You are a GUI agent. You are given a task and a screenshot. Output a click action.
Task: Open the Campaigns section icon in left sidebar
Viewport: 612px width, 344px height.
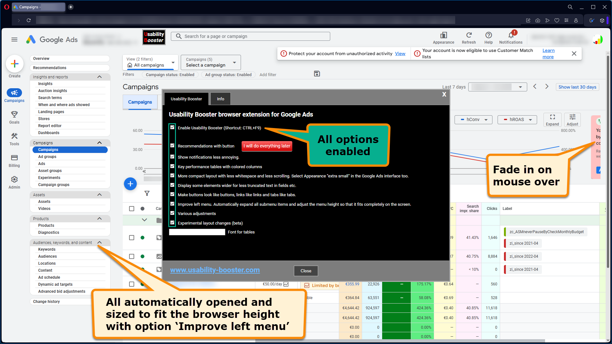(x=14, y=93)
